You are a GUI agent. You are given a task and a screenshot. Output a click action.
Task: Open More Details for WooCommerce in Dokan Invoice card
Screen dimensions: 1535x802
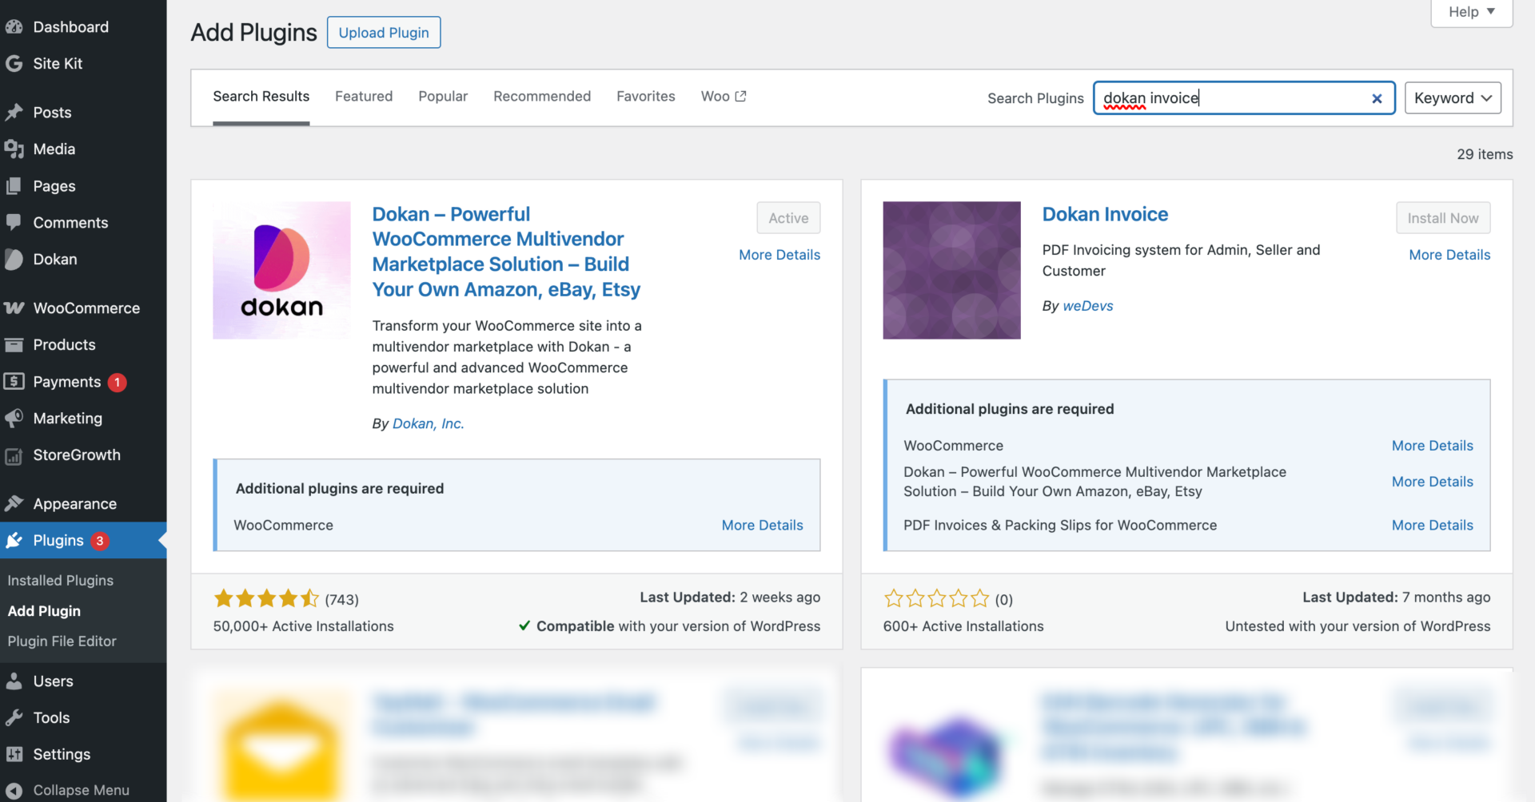coord(1432,446)
